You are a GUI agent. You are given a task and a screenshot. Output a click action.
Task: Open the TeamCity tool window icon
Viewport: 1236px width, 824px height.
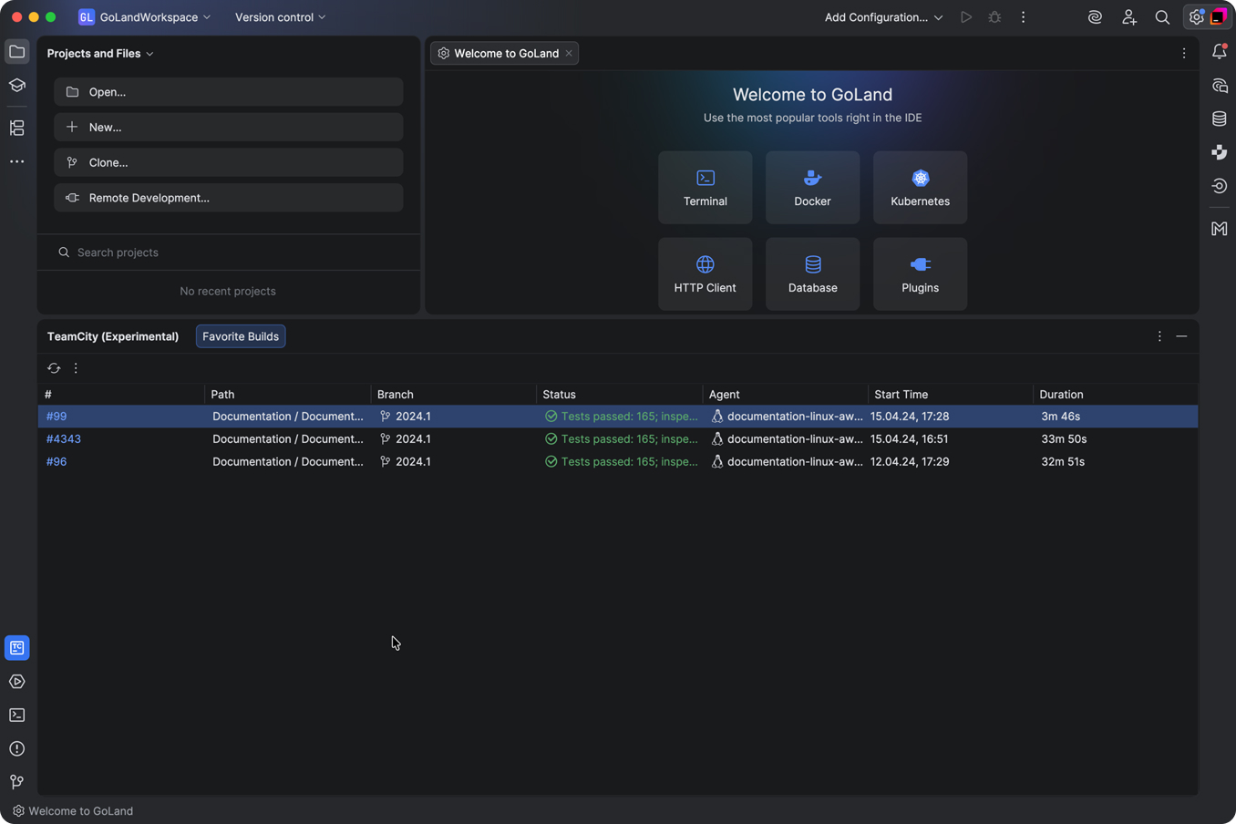click(17, 648)
